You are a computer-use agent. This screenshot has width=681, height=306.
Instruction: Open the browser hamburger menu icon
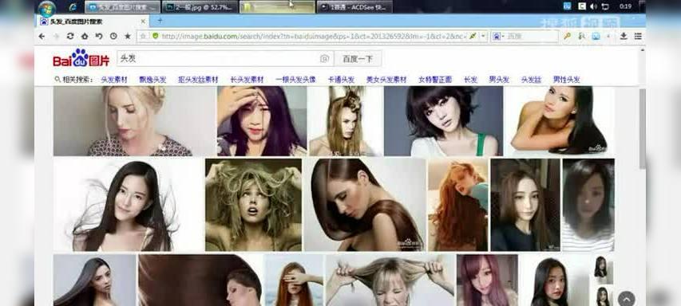[638, 37]
